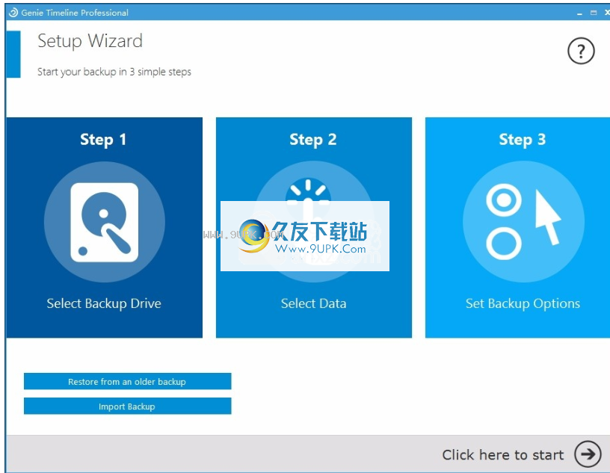Click the hard drive icon in Step 1
Screen dimensions: 610x473
(x=104, y=222)
